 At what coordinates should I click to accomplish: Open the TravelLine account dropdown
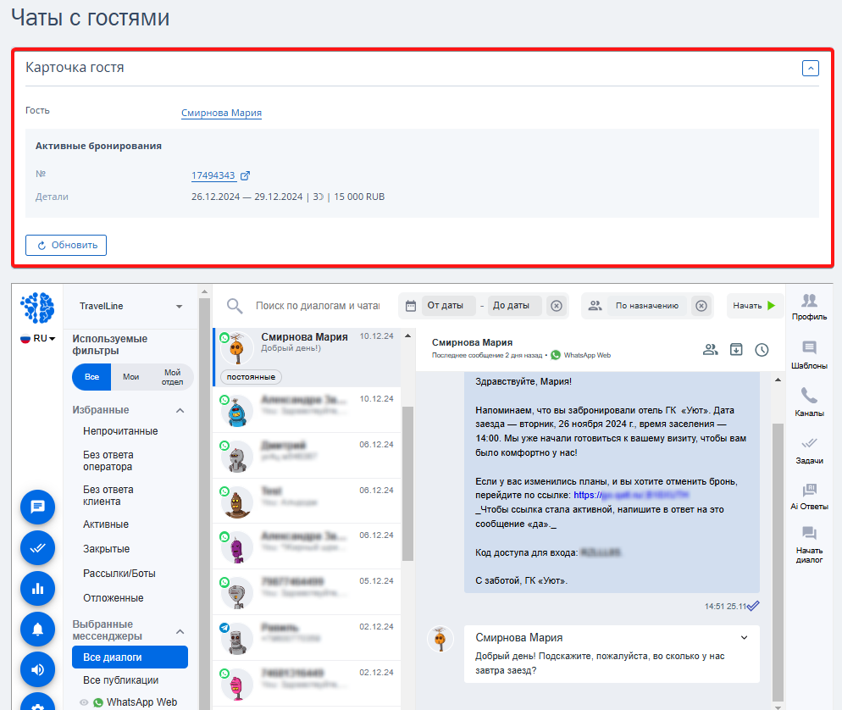click(x=131, y=306)
